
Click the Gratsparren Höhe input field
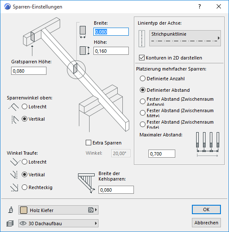coord(29,71)
